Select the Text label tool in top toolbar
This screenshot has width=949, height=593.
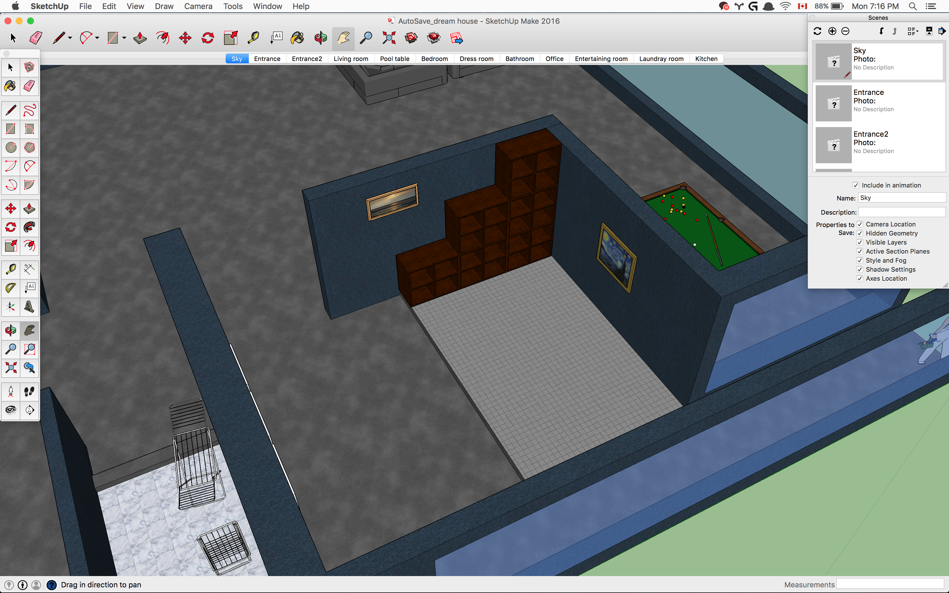(276, 38)
